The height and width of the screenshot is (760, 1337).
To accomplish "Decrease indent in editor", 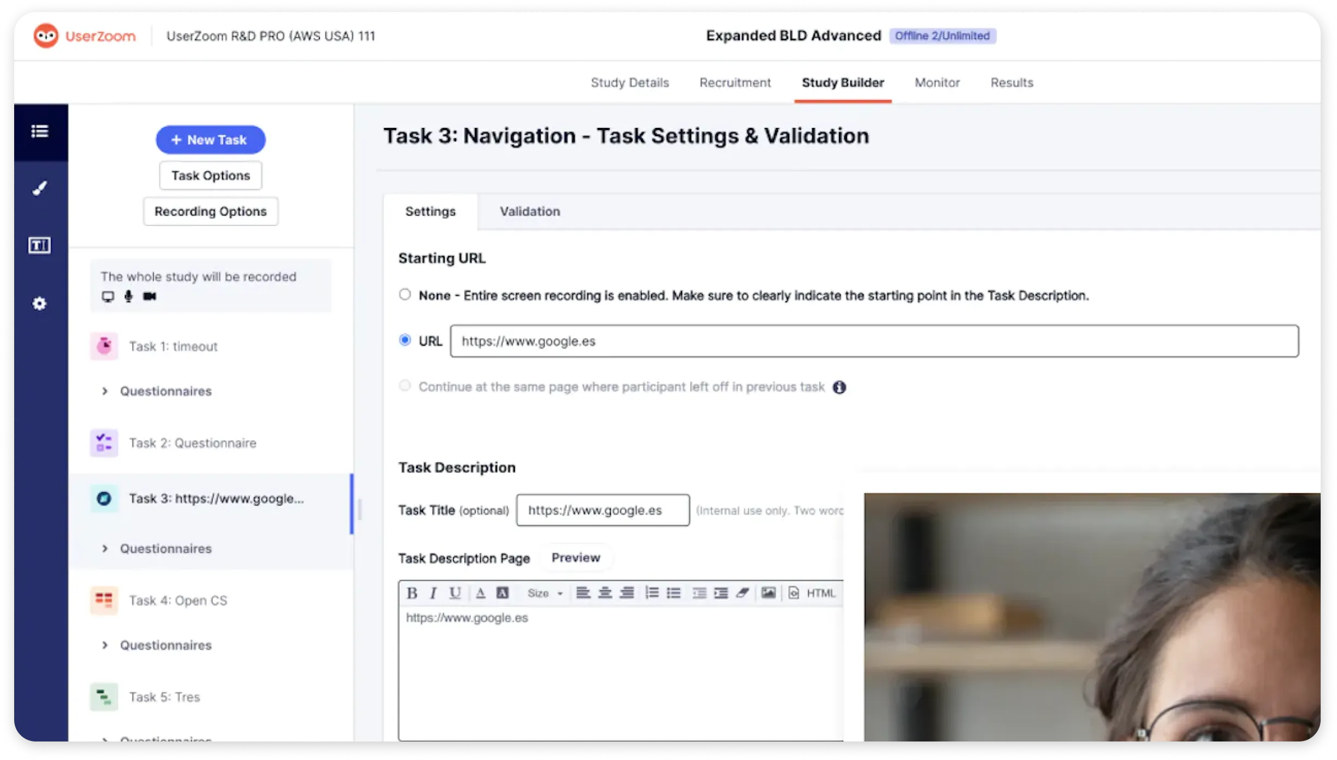I will click(699, 593).
